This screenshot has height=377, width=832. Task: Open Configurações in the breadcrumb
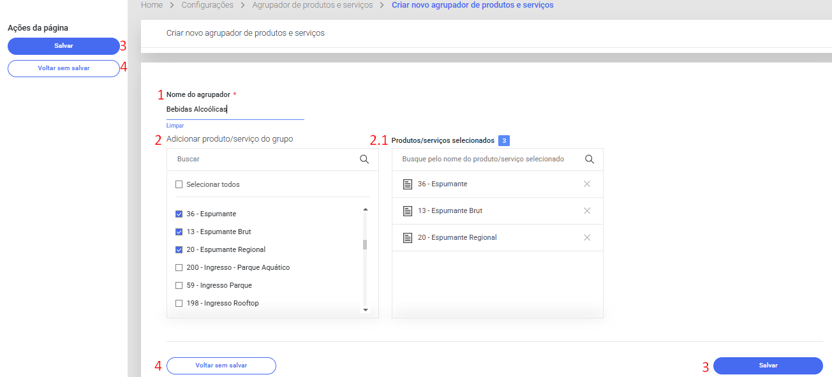click(207, 5)
